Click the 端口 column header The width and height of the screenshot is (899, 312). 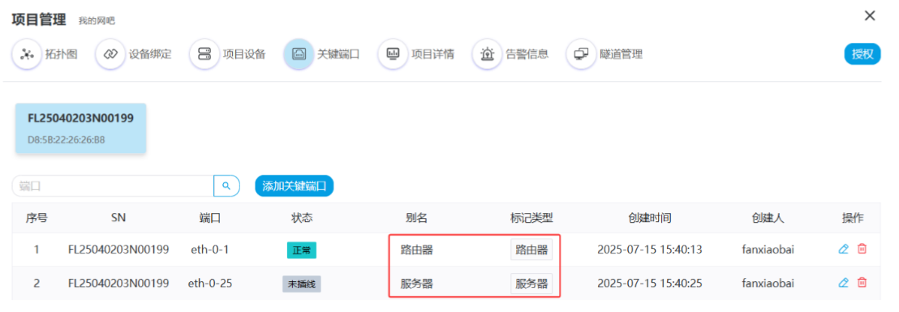[x=210, y=217]
